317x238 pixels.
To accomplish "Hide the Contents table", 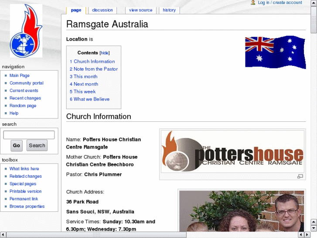I will tap(105, 53).
